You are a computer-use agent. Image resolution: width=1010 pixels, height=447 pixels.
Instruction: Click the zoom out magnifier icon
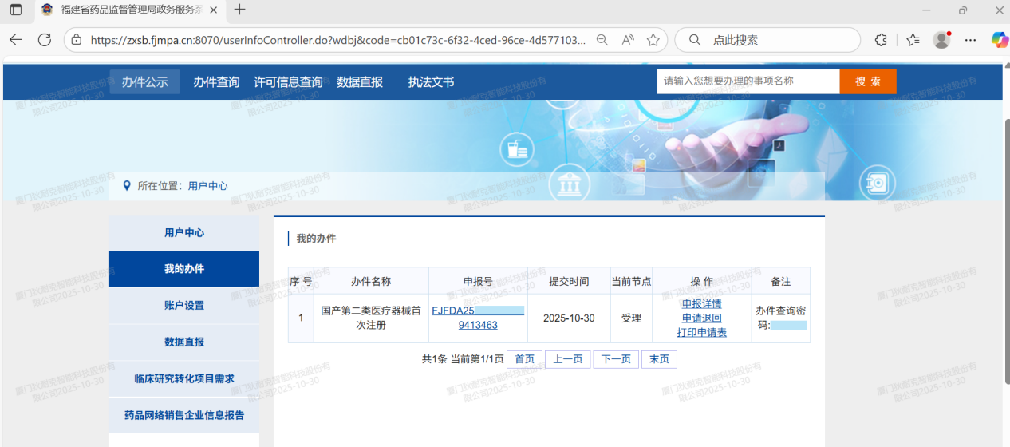[x=603, y=40]
